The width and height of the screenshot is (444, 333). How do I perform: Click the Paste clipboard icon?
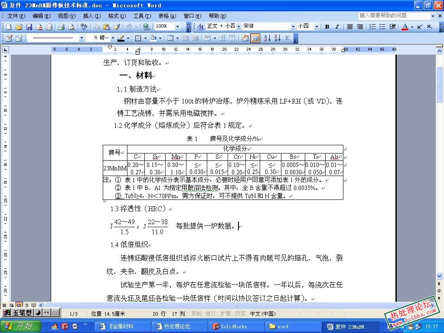[107, 27]
